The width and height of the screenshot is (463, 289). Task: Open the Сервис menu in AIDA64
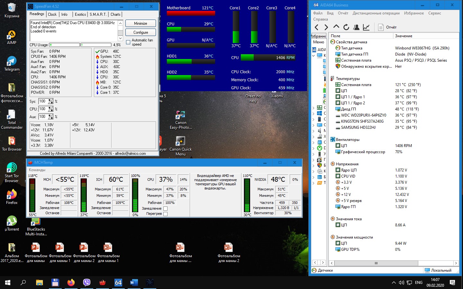pos(434,13)
